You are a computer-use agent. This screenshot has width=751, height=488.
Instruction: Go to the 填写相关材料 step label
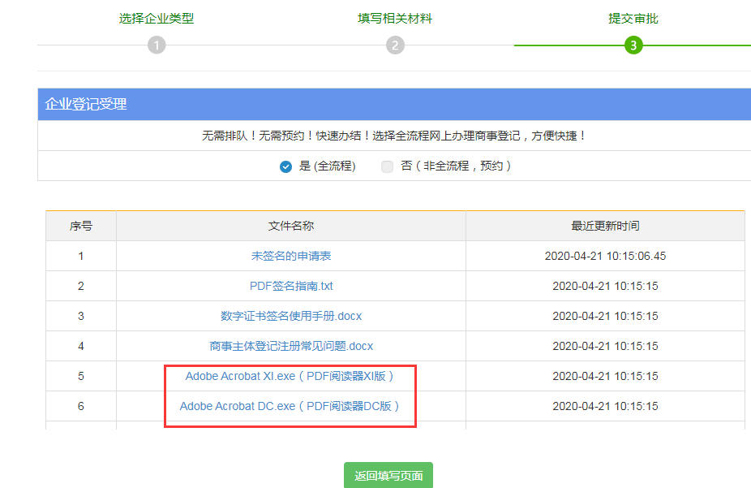point(395,18)
